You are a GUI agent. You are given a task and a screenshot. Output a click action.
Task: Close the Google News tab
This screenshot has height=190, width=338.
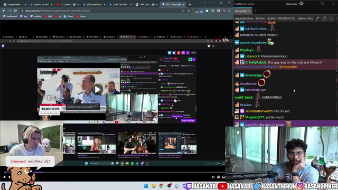(x=25, y=5)
